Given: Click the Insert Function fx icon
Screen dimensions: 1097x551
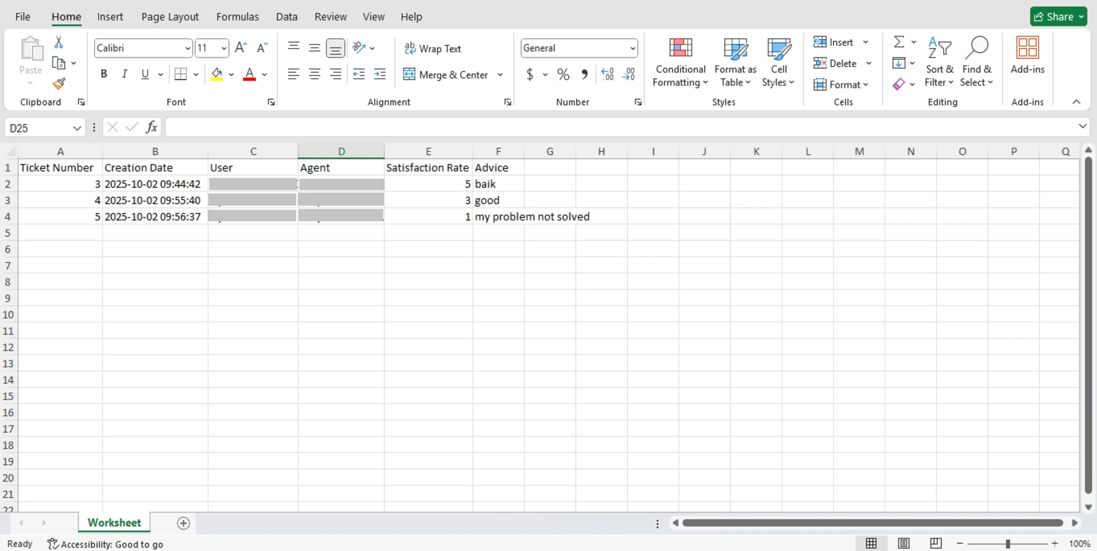Looking at the screenshot, I should 151,127.
